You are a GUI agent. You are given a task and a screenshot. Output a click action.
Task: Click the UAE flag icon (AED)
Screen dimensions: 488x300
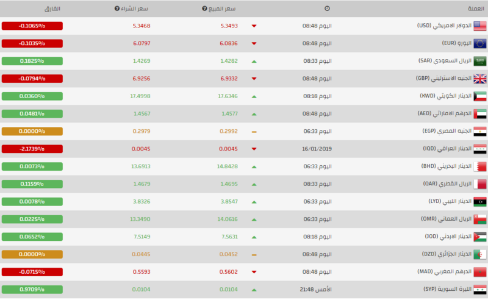pos(480,114)
